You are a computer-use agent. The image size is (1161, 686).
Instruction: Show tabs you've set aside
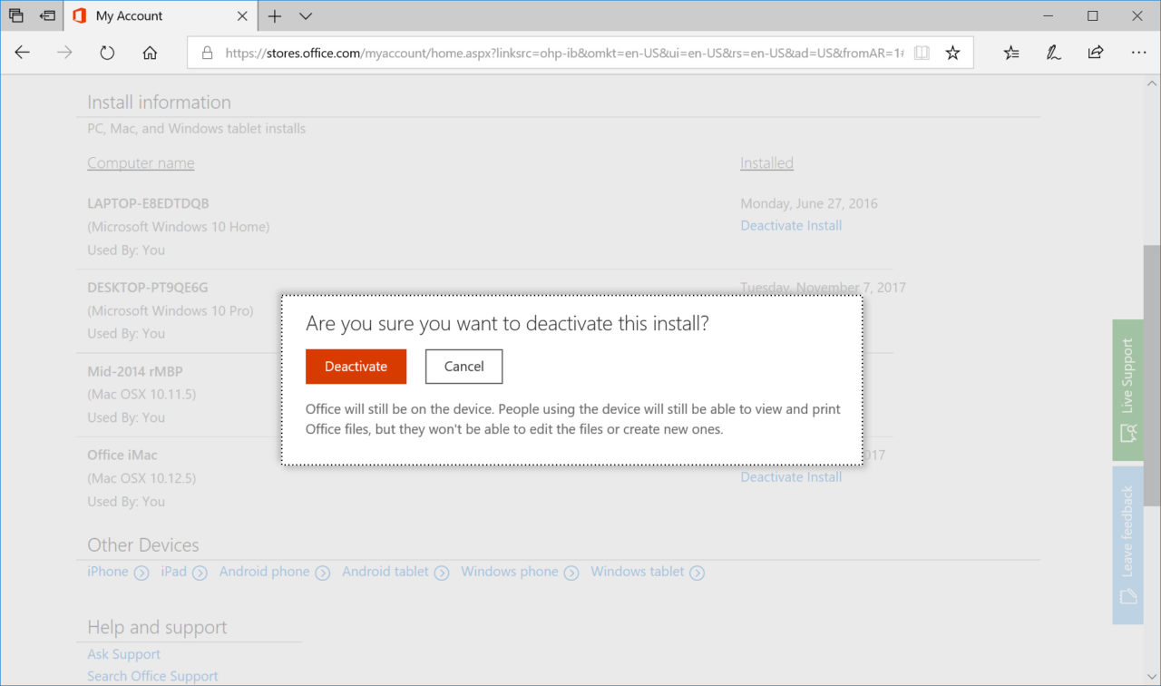16,15
